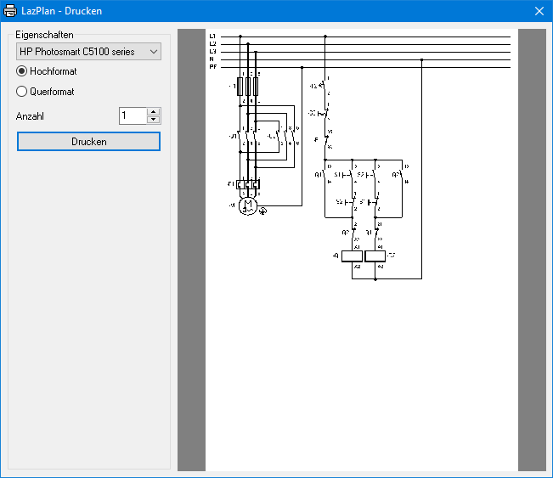This screenshot has height=478, width=553.
Task: Select the Querformat orientation option
Action: pos(22,92)
